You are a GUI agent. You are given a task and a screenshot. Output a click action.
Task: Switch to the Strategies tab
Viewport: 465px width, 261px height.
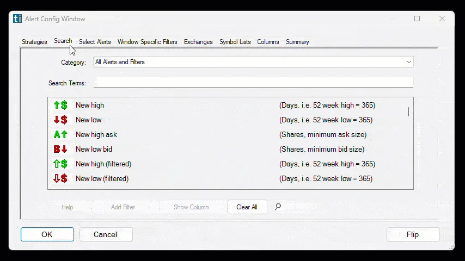tap(34, 42)
